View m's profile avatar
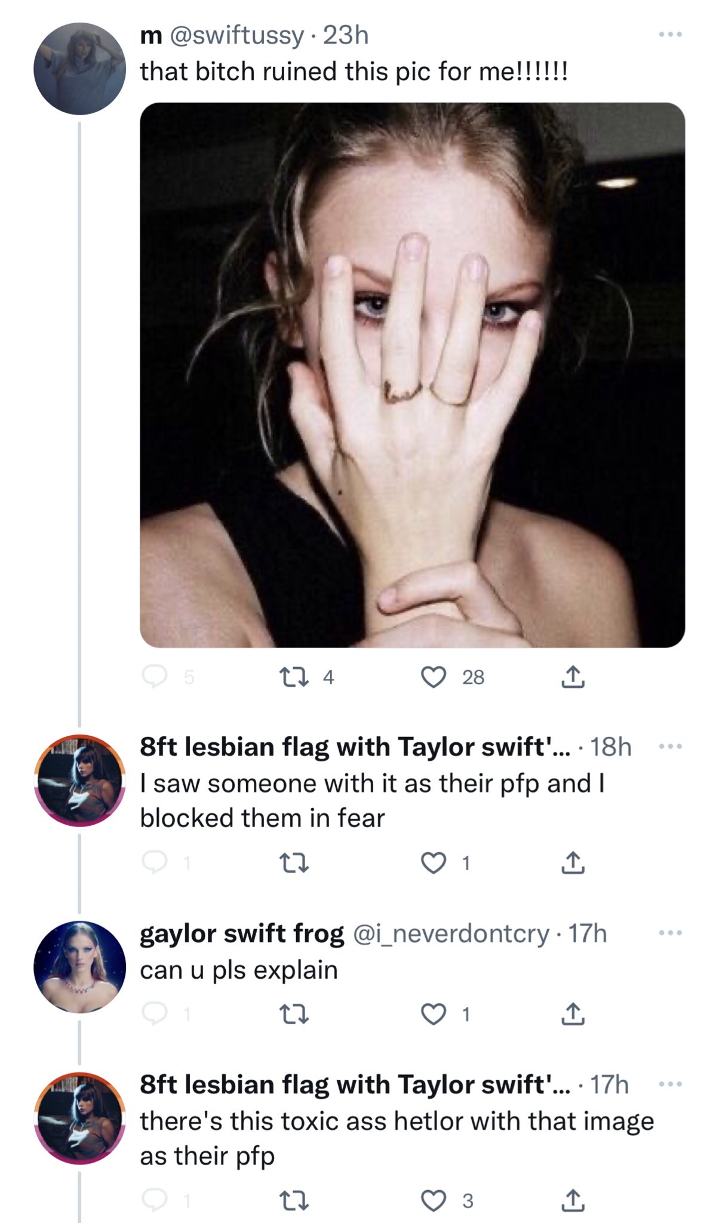719x1223 pixels. (x=79, y=69)
